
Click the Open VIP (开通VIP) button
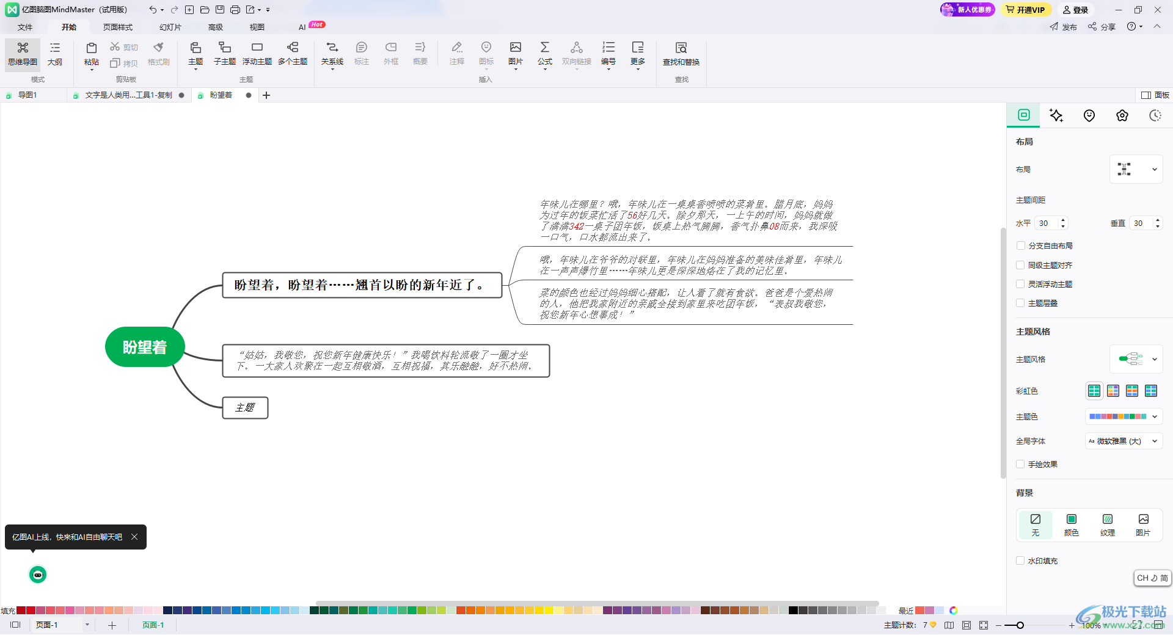click(1026, 10)
